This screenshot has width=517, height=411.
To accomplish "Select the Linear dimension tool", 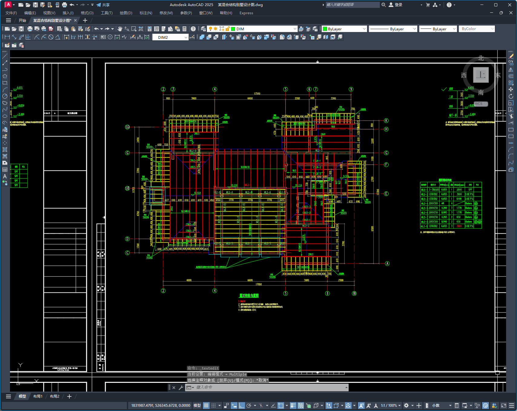I will [7, 37].
